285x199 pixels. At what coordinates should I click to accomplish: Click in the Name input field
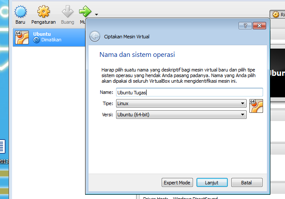tap(190, 92)
